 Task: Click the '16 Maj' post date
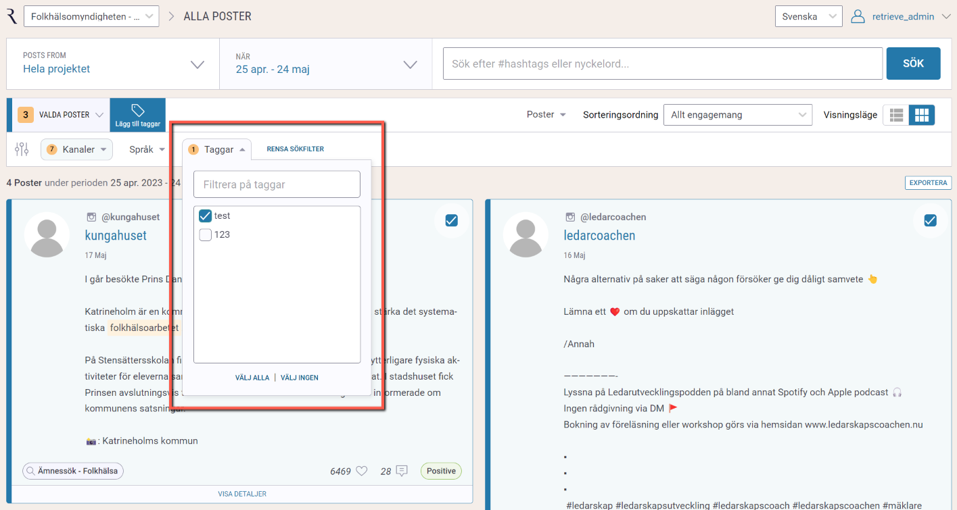tap(574, 256)
